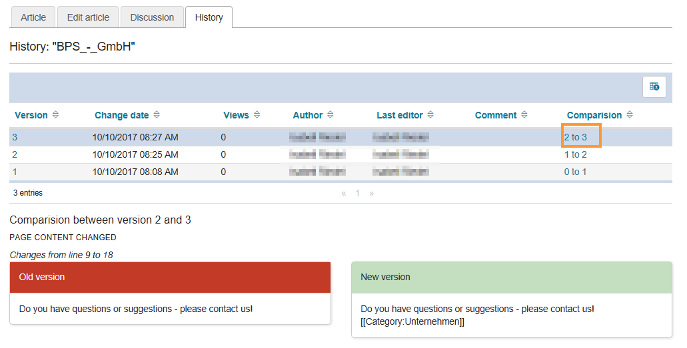The height and width of the screenshot is (348, 687).
Task: Sort by Last editor sort icon
Action: point(430,115)
